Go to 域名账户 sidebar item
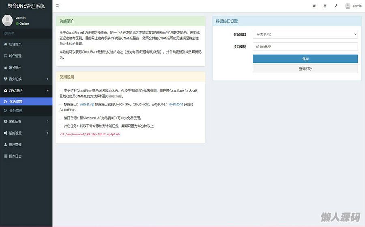365x227 pixels. coord(15,67)
